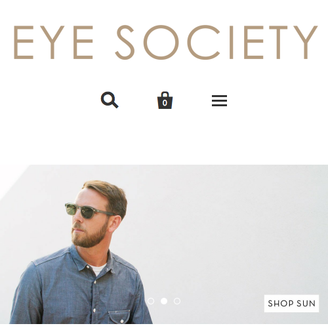Select the active middle carousel dot

[164, 301]
